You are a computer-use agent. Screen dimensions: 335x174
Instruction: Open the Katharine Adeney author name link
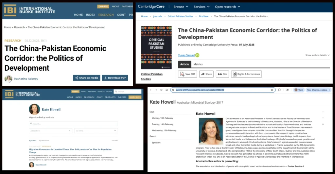[x=26, y=79]
